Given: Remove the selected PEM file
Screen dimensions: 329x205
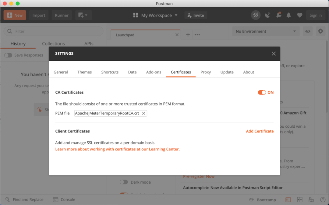Looking at the screenshot, I should 144,113.
